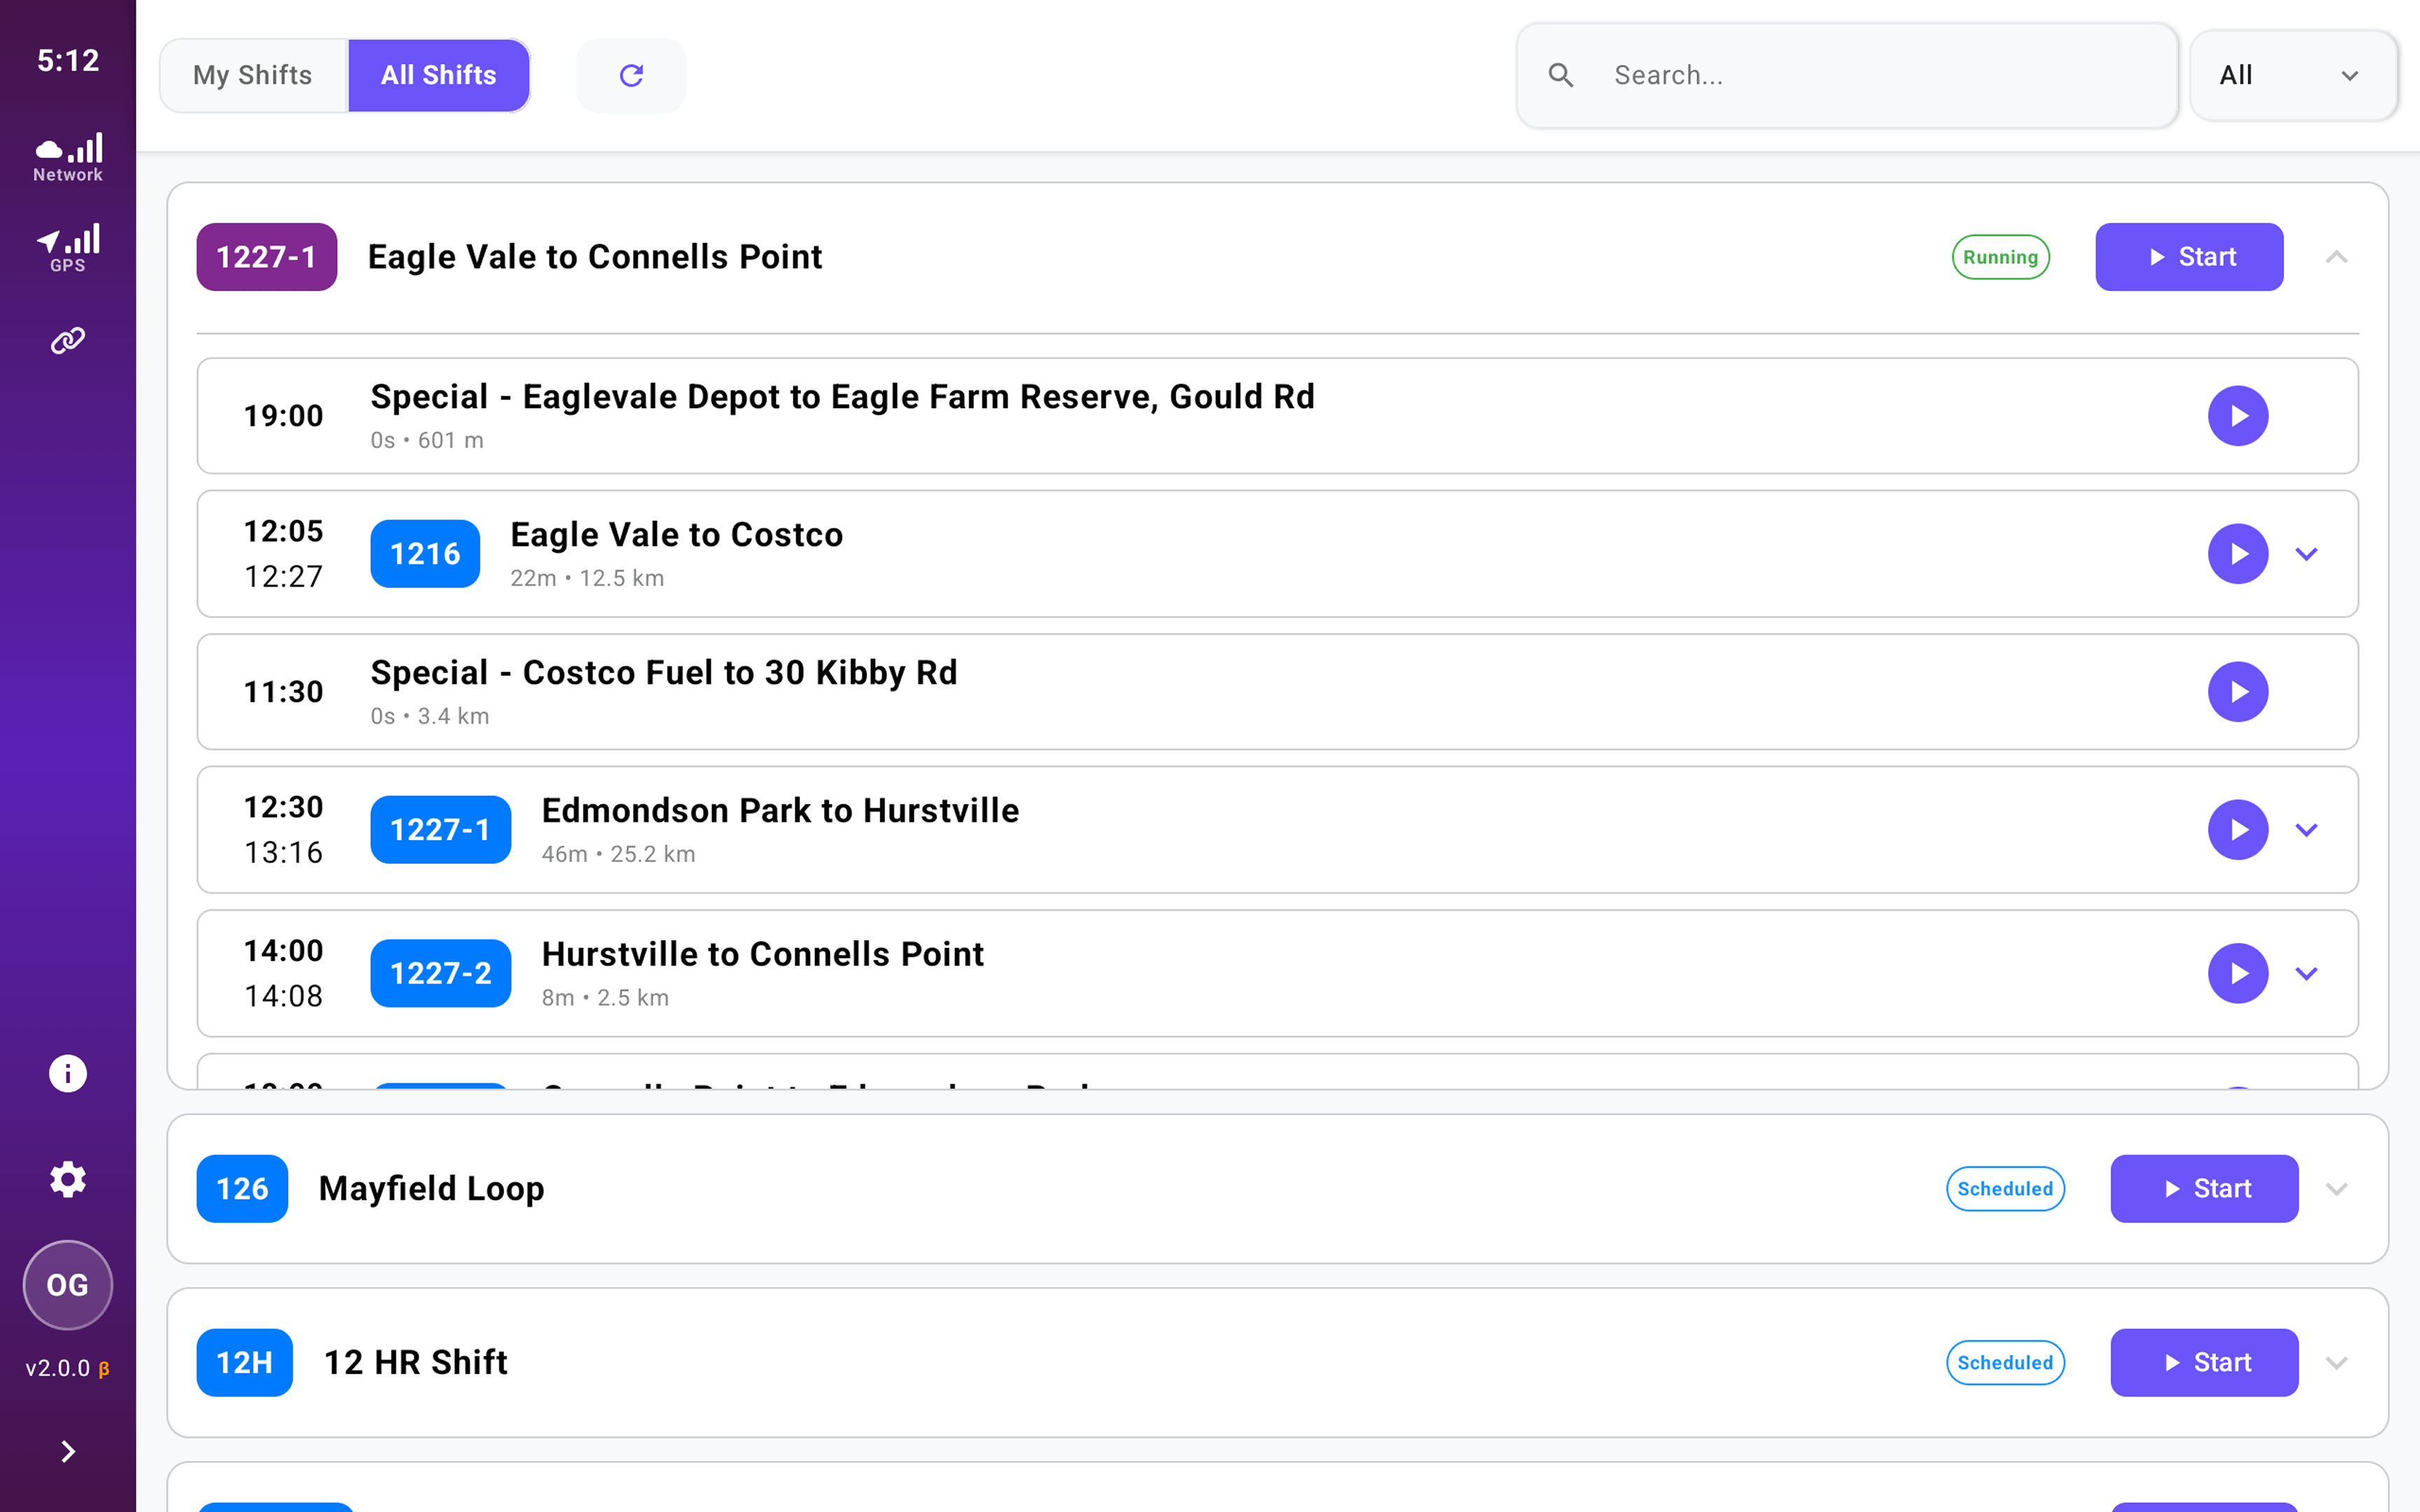Click the 126 route badge
The width and height of the screenshot is (2420, 1512).
tap(242, 1189)
